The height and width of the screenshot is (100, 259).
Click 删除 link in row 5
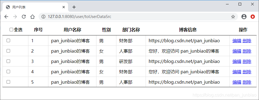pos(247,82)
